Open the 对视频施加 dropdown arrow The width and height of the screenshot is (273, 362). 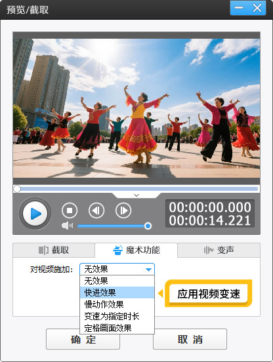(x=148, y=270)
